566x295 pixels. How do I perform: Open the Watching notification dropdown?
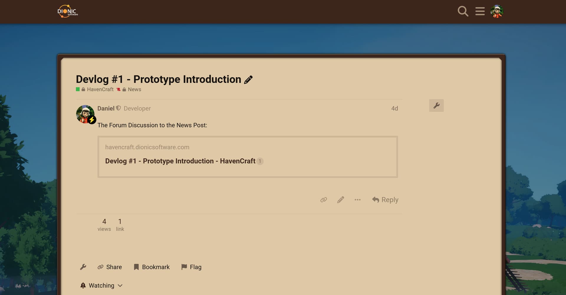tap(101, 286)
